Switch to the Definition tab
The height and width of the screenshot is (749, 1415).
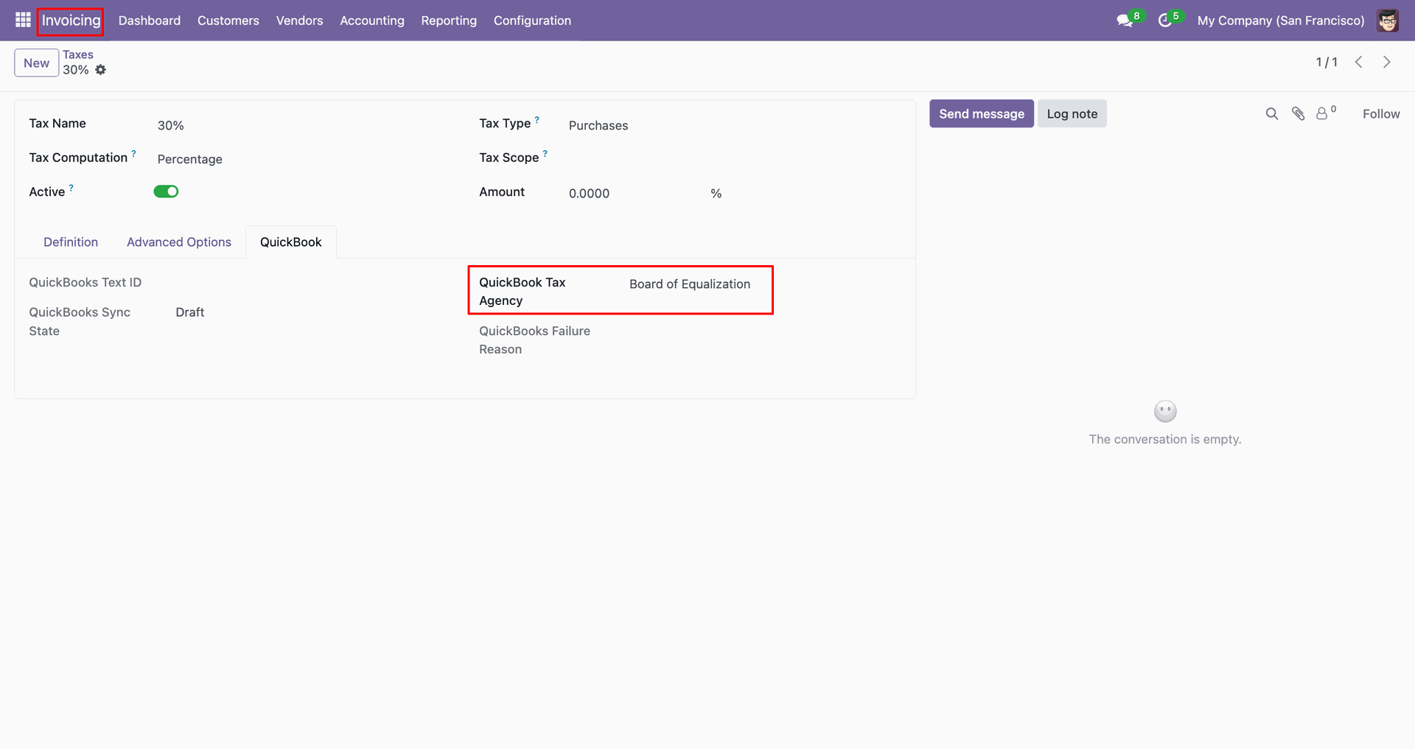pyautogui.click(x=71, y=242)
